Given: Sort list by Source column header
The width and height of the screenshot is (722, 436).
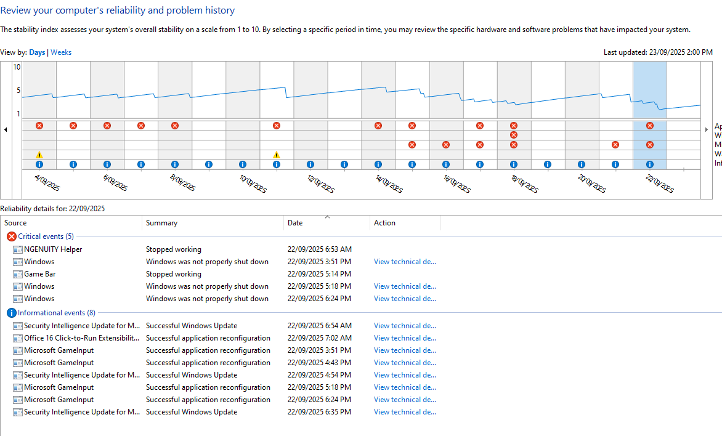Looking at the screenshot, I should [71, 223].
